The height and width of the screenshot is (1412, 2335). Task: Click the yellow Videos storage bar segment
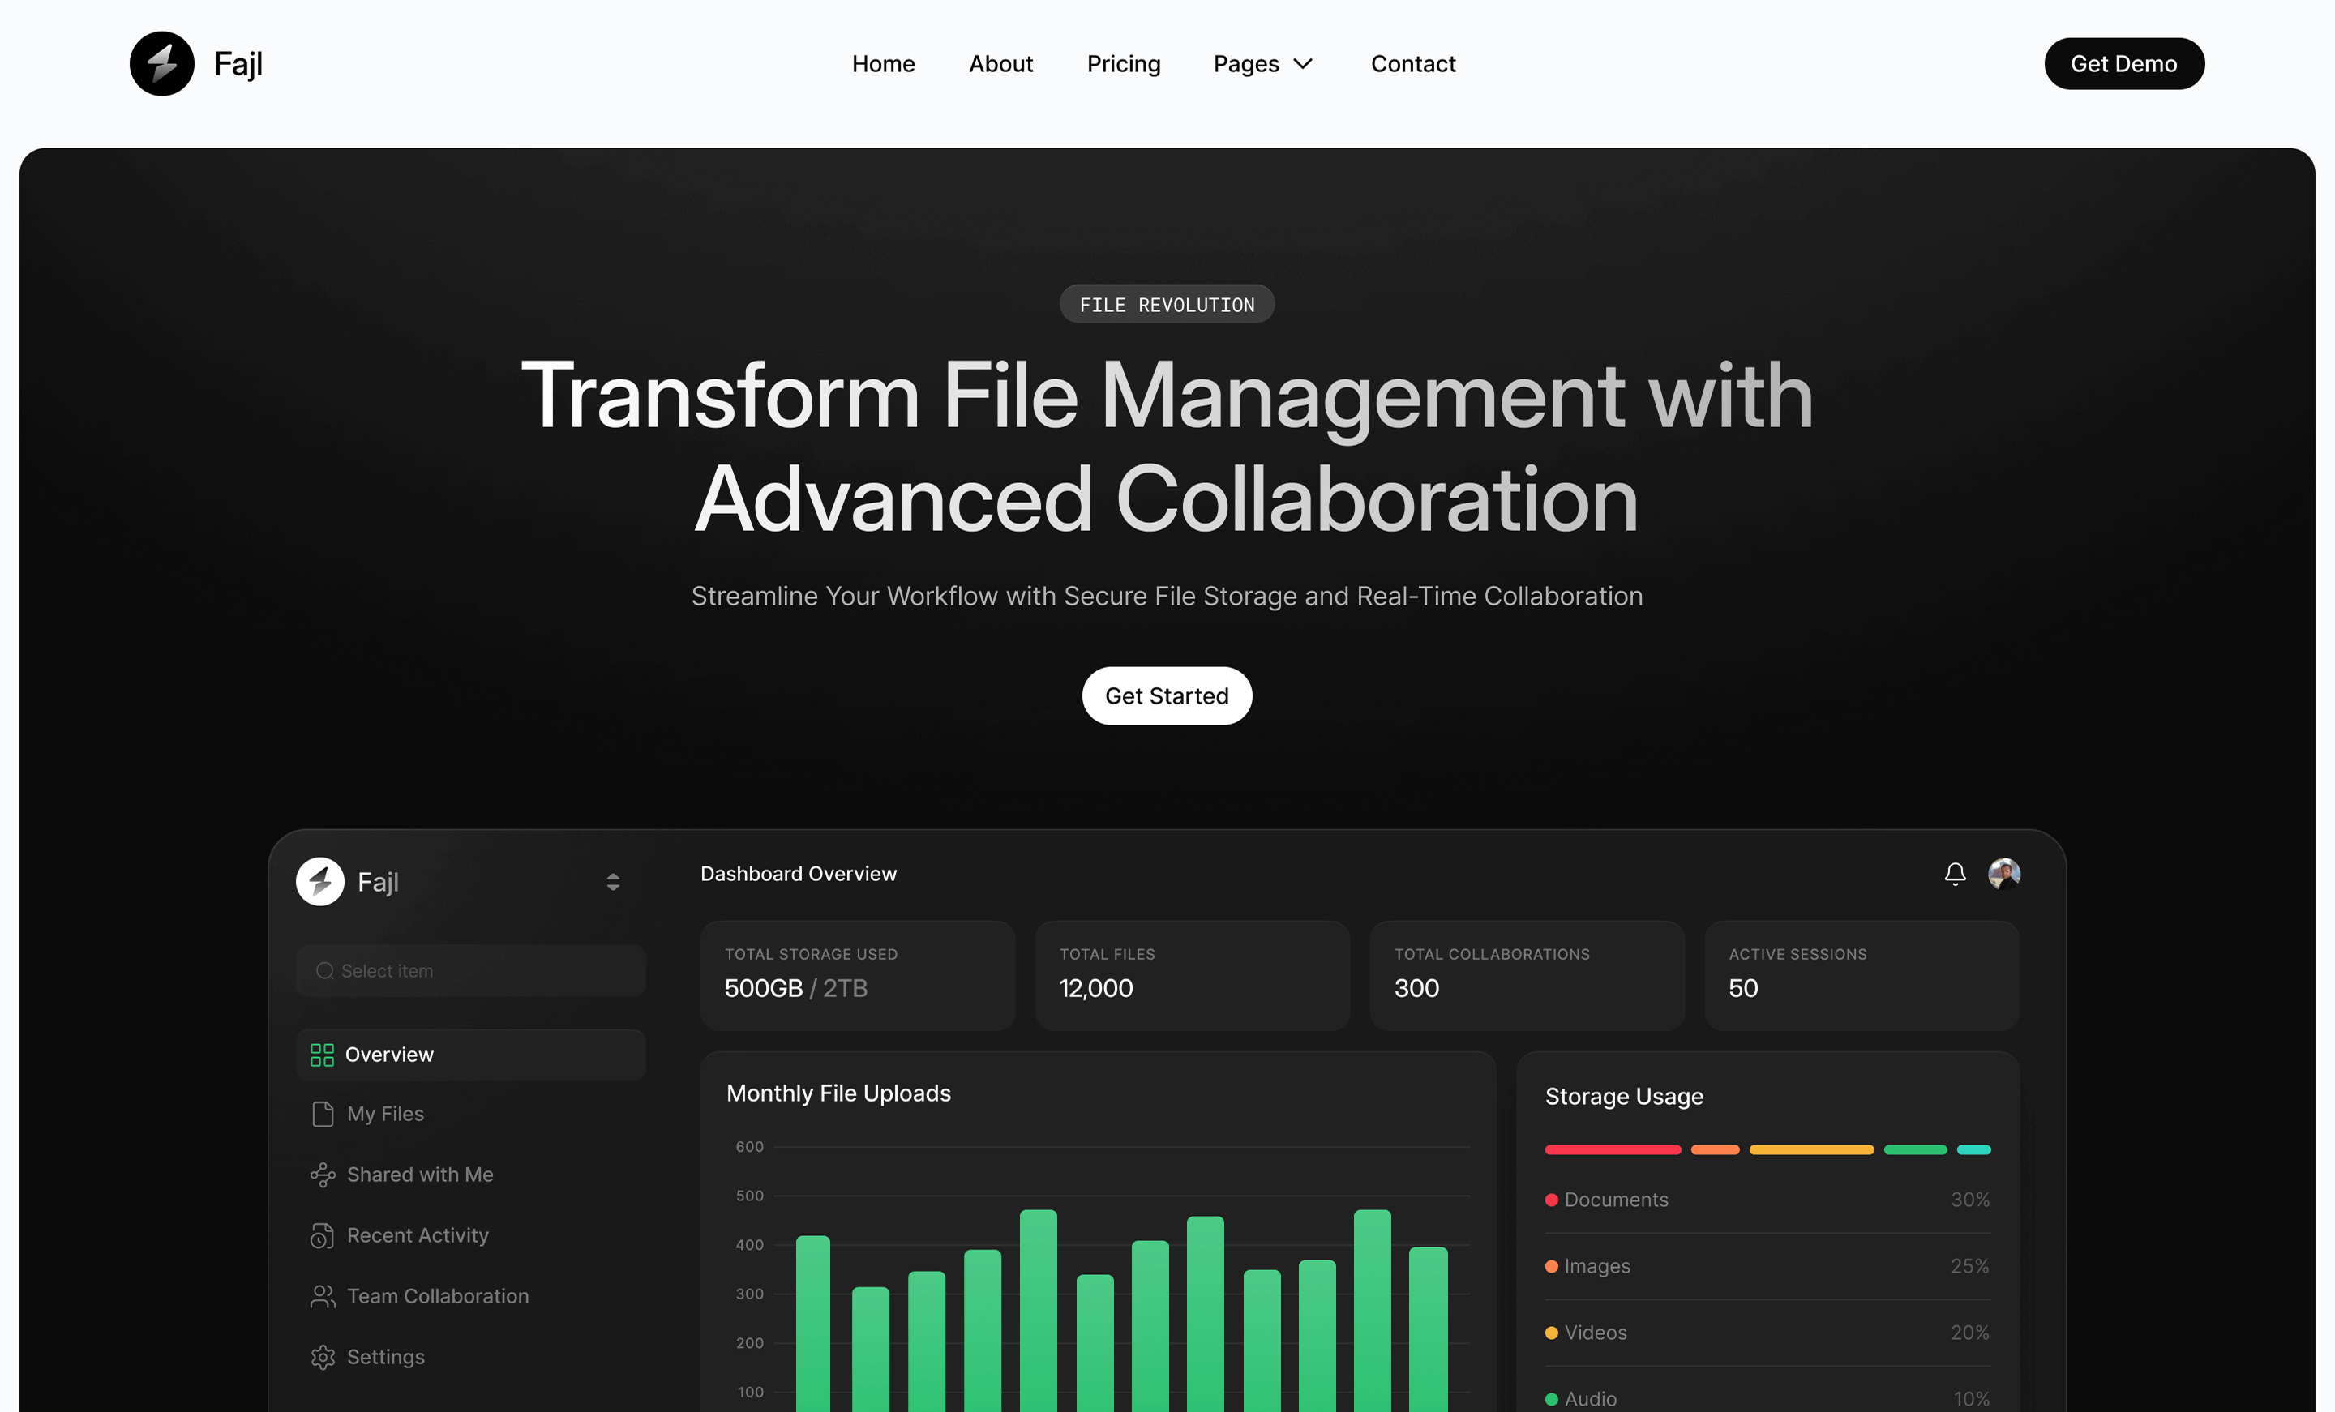tap(1811, 1149)
